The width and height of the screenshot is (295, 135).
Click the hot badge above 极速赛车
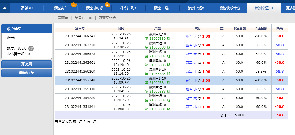[x=74, y=5]
